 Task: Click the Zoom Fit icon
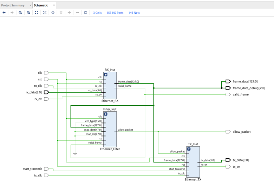click(x=37, y=13)
